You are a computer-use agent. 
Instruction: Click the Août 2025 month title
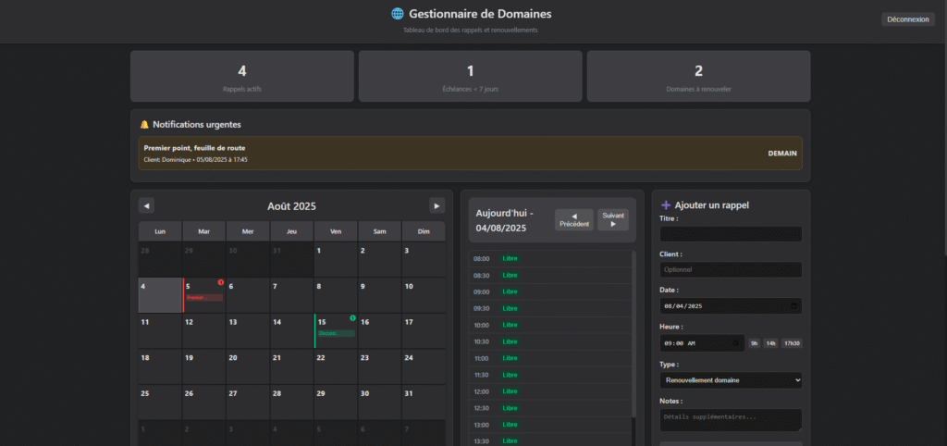(291, 206)
